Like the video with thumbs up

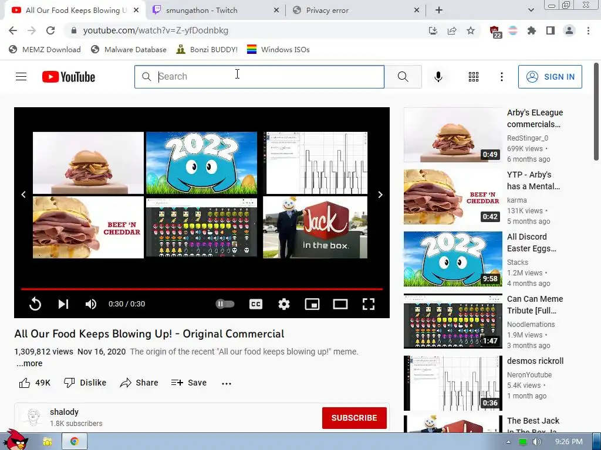pos(35,383)
